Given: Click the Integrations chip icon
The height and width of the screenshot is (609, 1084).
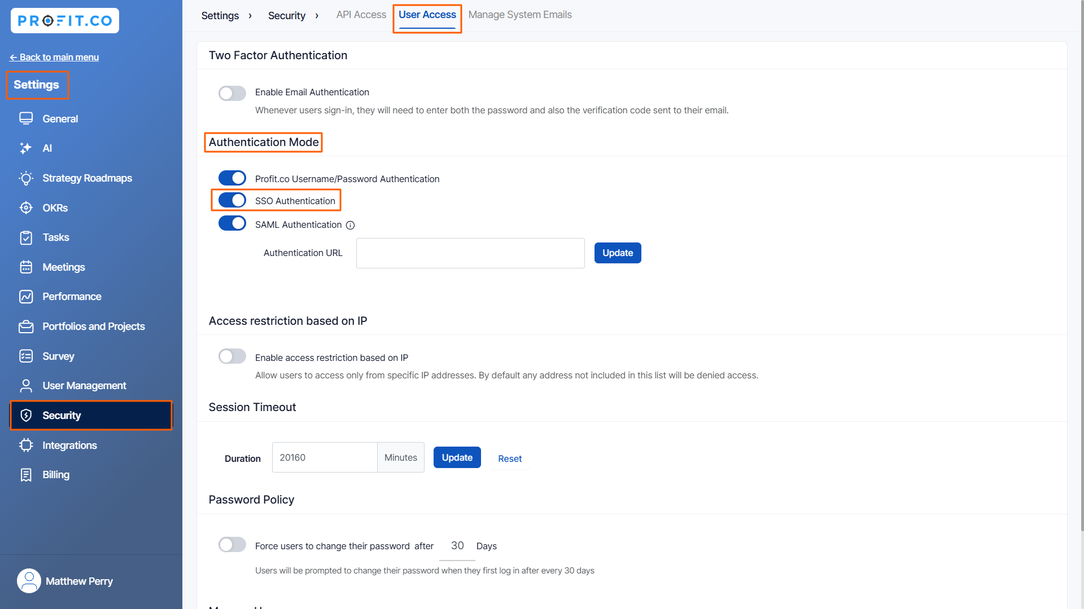Looking at the screenshot, I should [x=26, y=445].
